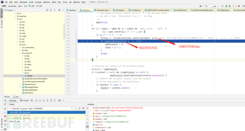Pause program in the debug panel
This screenshot has width=245, height=131.
[5, 112]
